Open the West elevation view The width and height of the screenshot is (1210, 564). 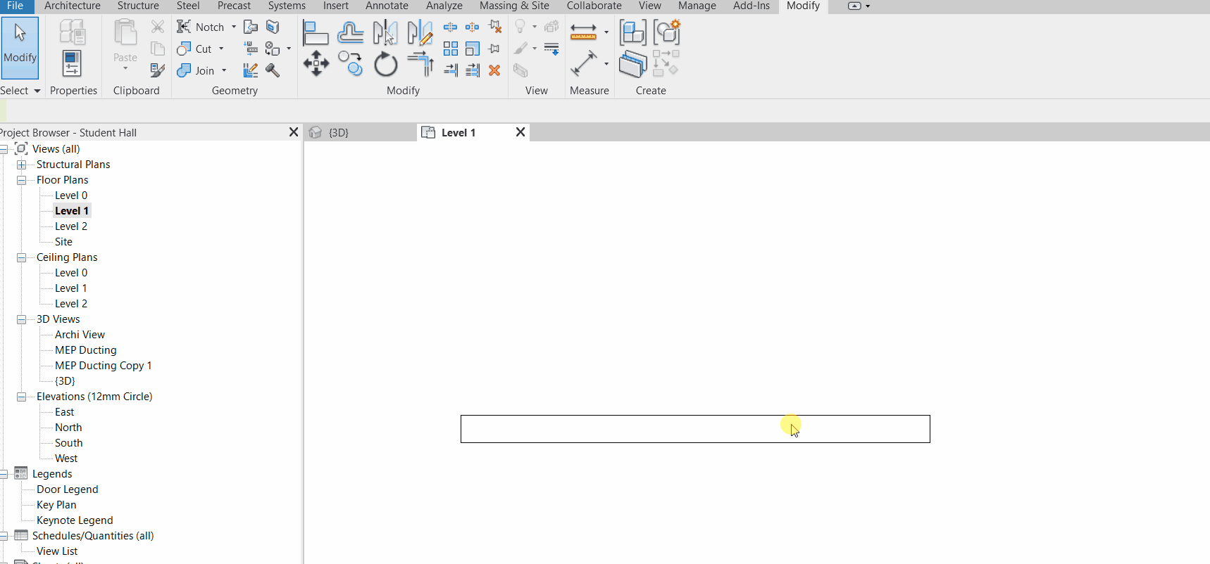click(66, 459)
